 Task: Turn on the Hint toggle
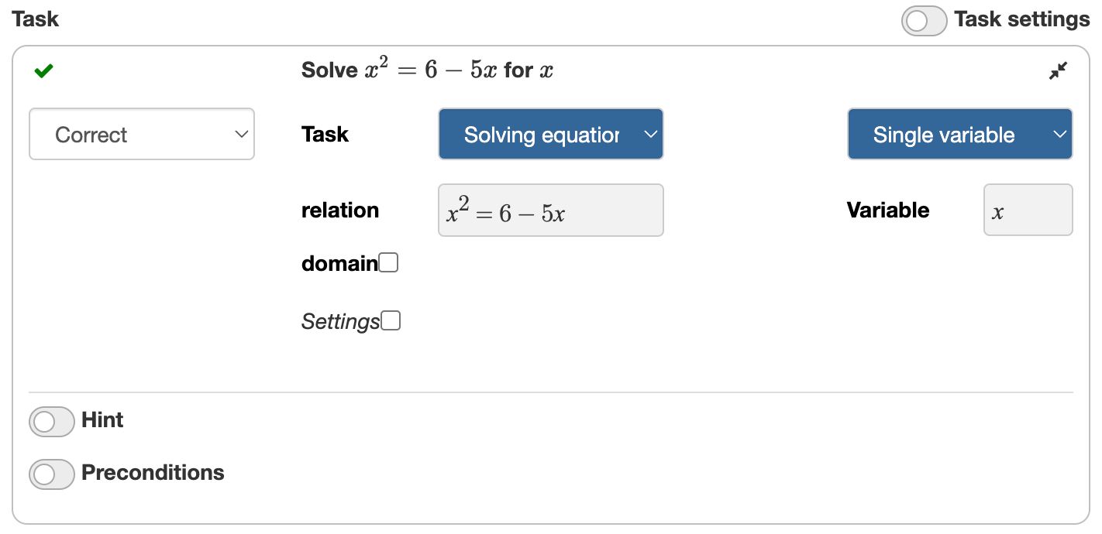pos(51,421)
